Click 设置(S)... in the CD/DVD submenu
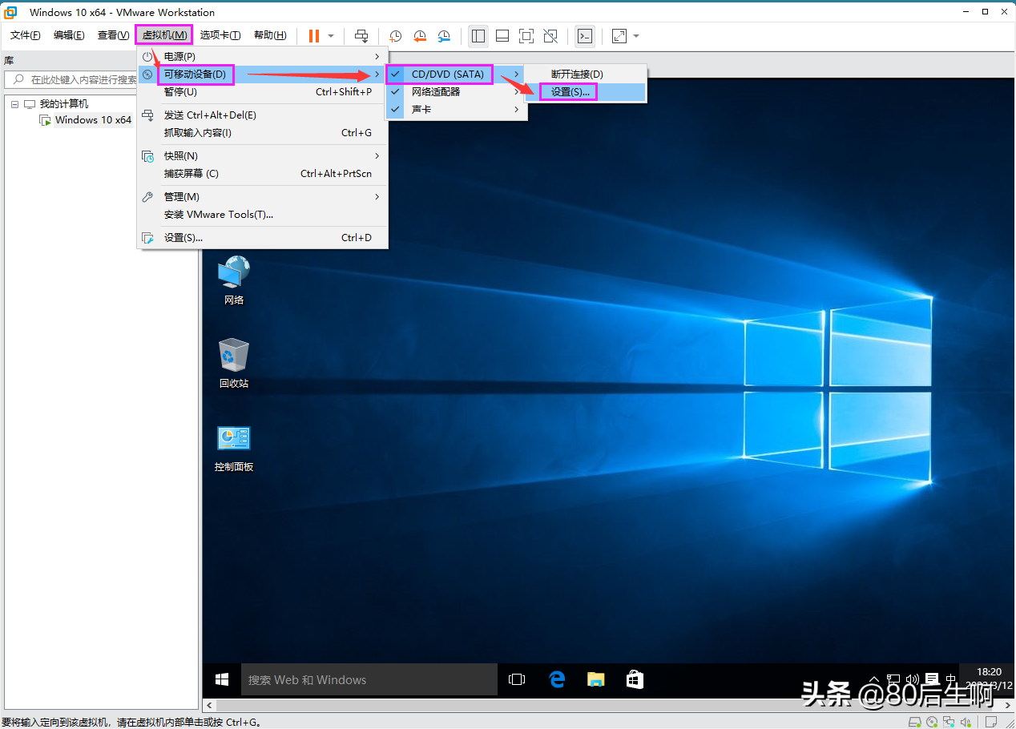Image resolution: width=1016 pixels, height=729 pixels. pos(586,92)
